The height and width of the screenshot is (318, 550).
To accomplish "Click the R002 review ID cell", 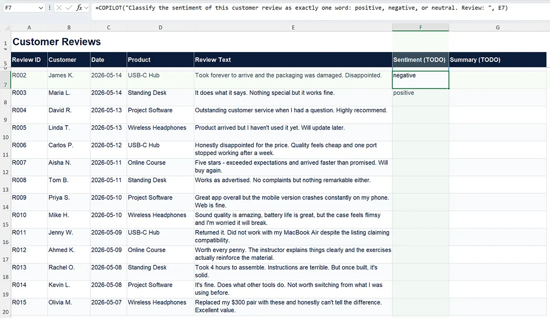I will click(29, 80).
